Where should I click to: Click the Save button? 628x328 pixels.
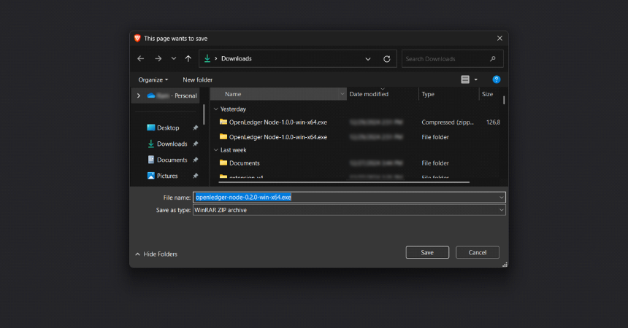427,252
